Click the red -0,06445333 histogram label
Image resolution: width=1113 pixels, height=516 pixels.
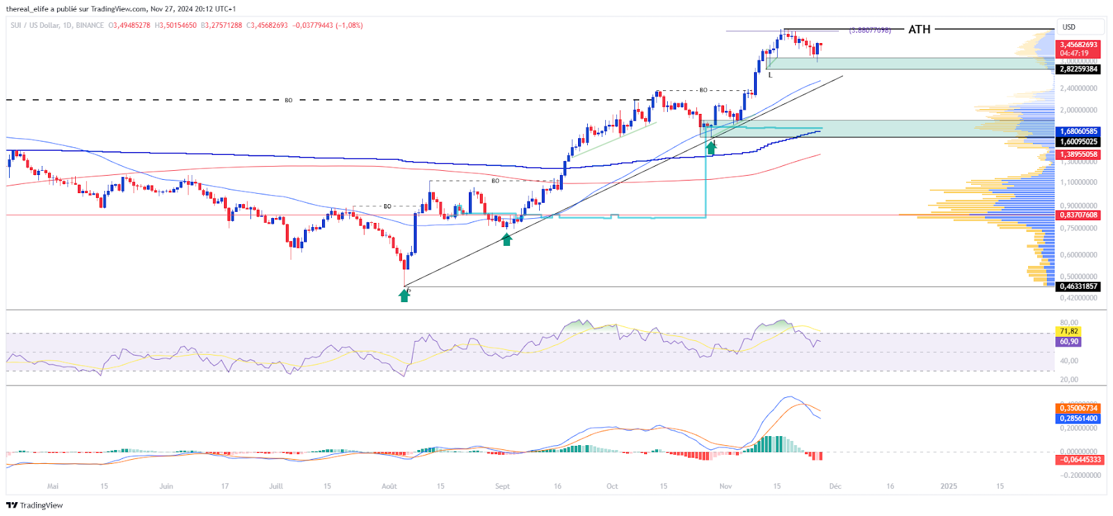coord(1079,460)
